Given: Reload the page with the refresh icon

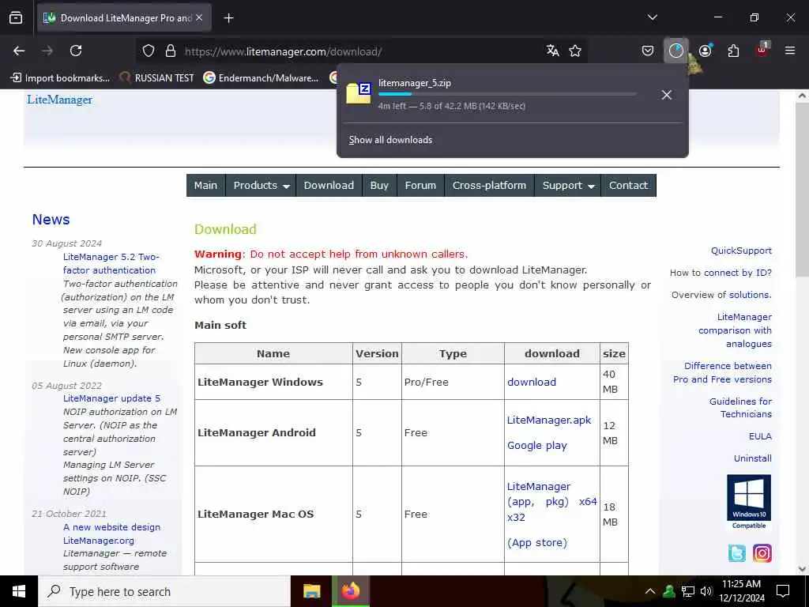Looking at the screenshot, I should click(76, 51).
